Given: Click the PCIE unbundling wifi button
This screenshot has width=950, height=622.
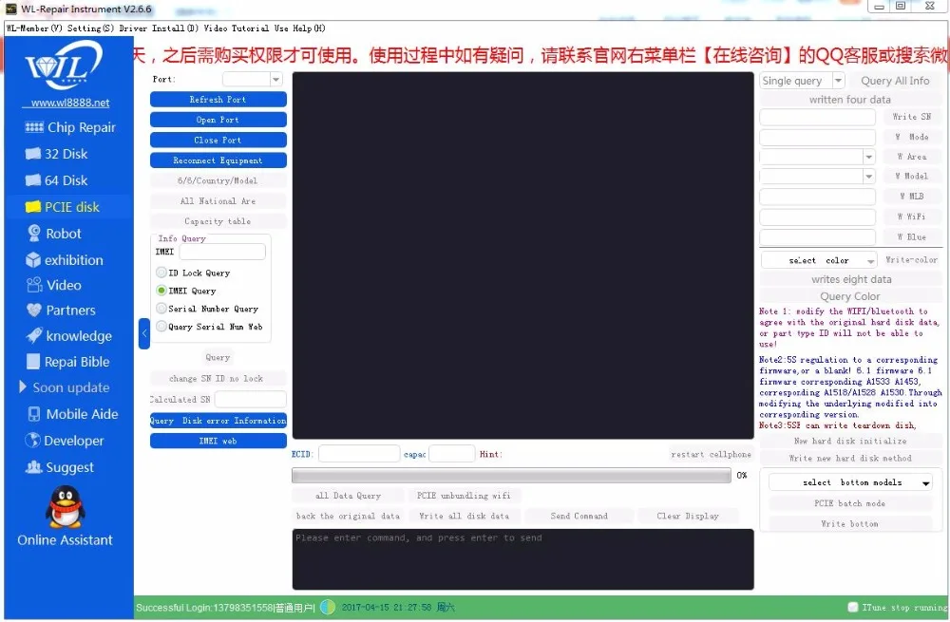Looking at the screenshot, I should [x=464, y=496].
